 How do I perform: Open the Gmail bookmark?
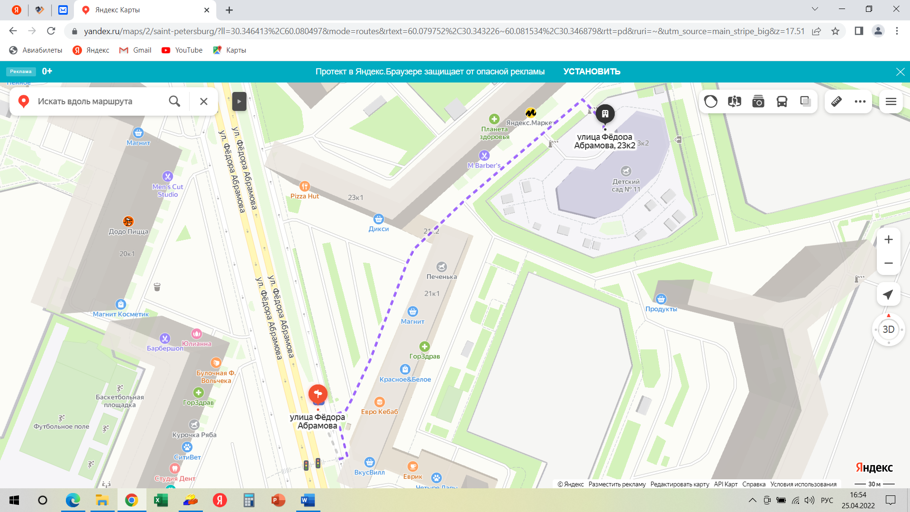(136, 50)
